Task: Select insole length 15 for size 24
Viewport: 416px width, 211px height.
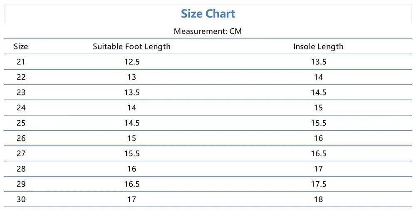Action: pyautogui.click(x=318, y=108)
